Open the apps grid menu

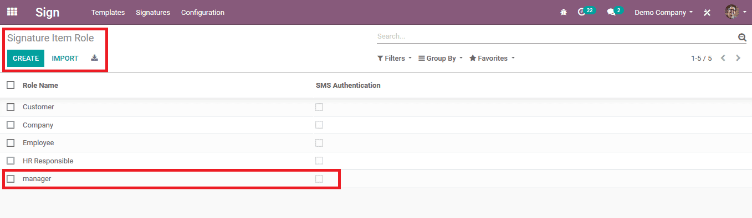(x=12, y=12)
